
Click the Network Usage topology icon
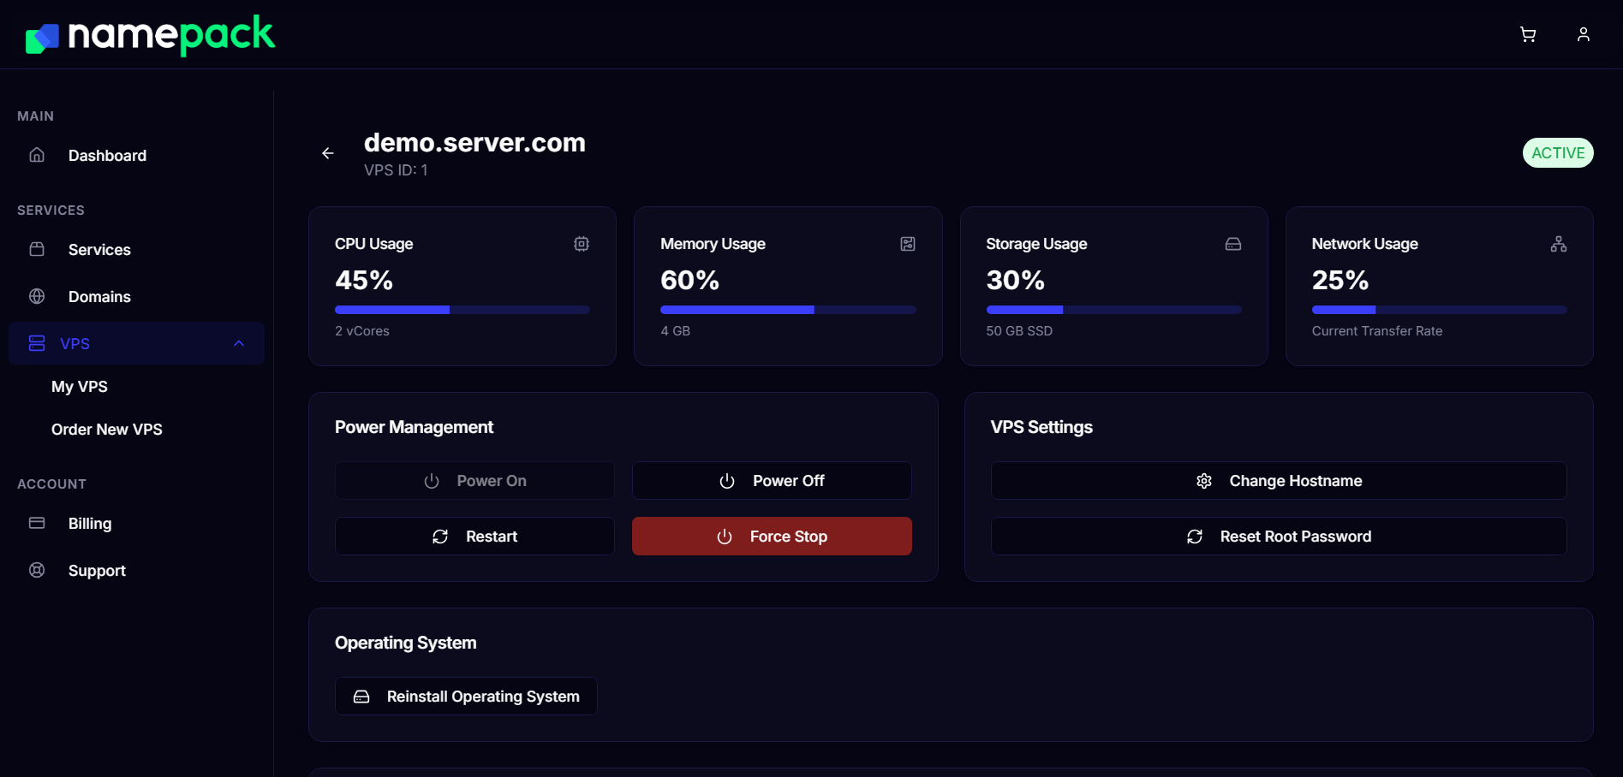pos(1558,243)
